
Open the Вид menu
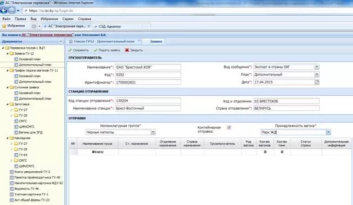(x=34, y=19)
